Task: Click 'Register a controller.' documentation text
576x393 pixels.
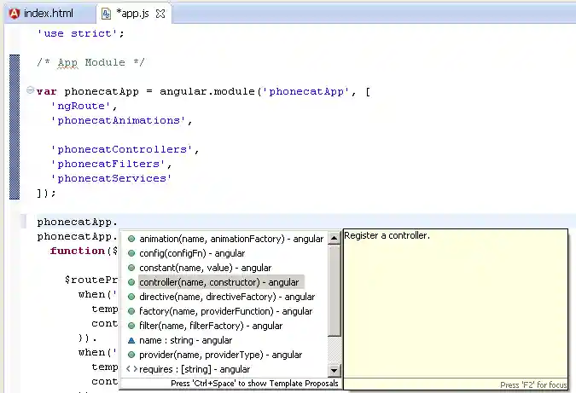Action: tap(387, 235)
